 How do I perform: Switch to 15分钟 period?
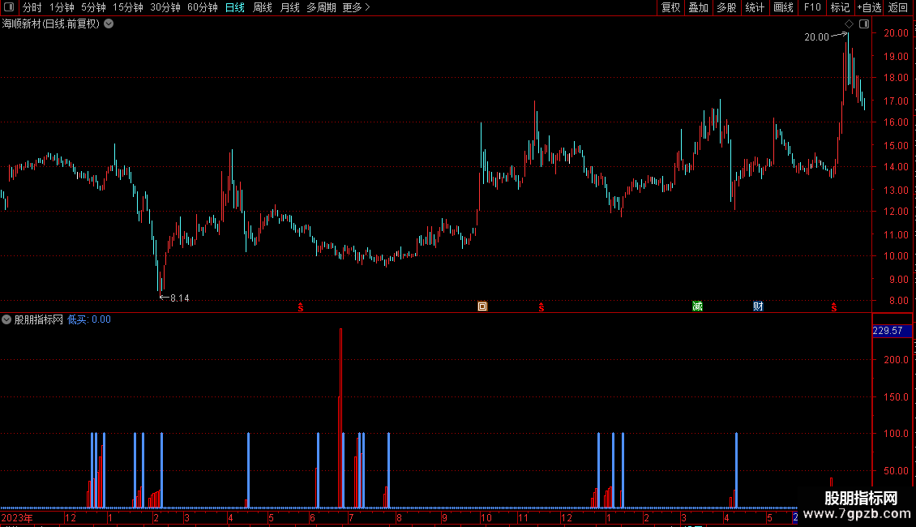[128, 7]
